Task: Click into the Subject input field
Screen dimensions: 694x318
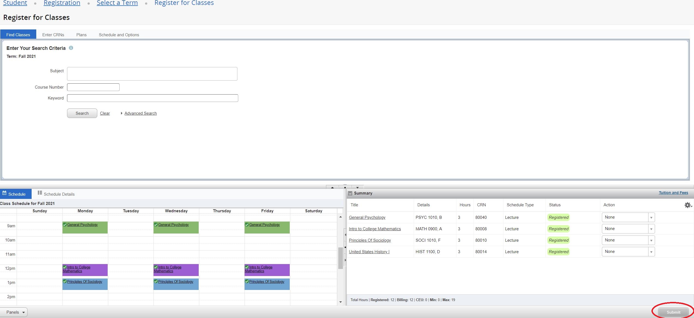Action: (152, 74)
